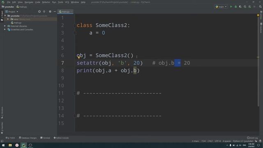Click the taskbar clock
The width and height of the screenshot is (263, 148).
click(251, 145)
